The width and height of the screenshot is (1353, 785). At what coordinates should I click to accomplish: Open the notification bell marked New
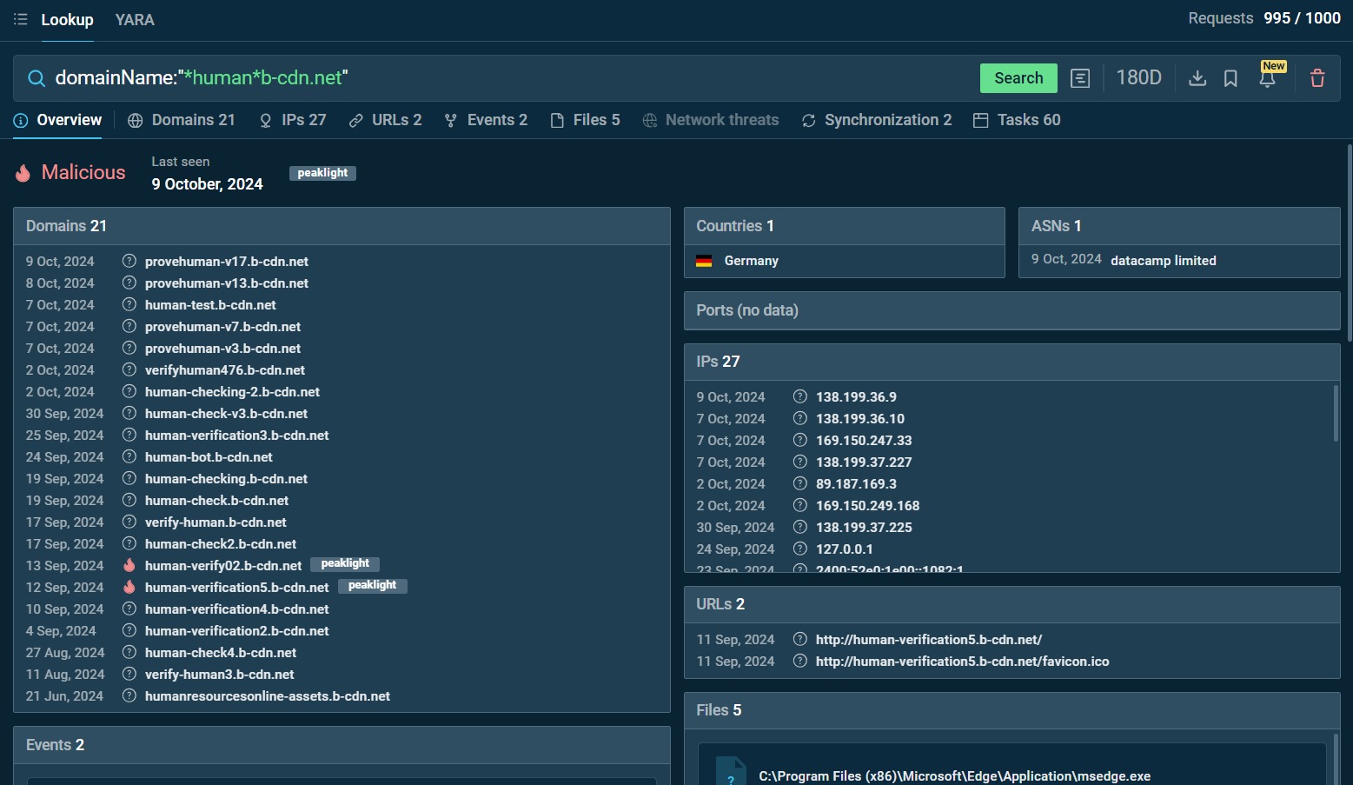tap(1268, 78)
